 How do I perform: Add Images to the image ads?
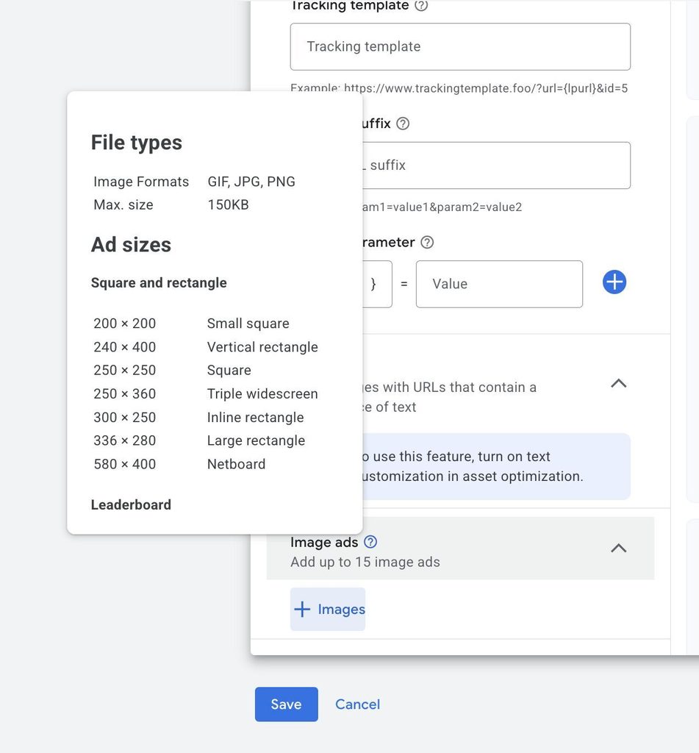328,609
